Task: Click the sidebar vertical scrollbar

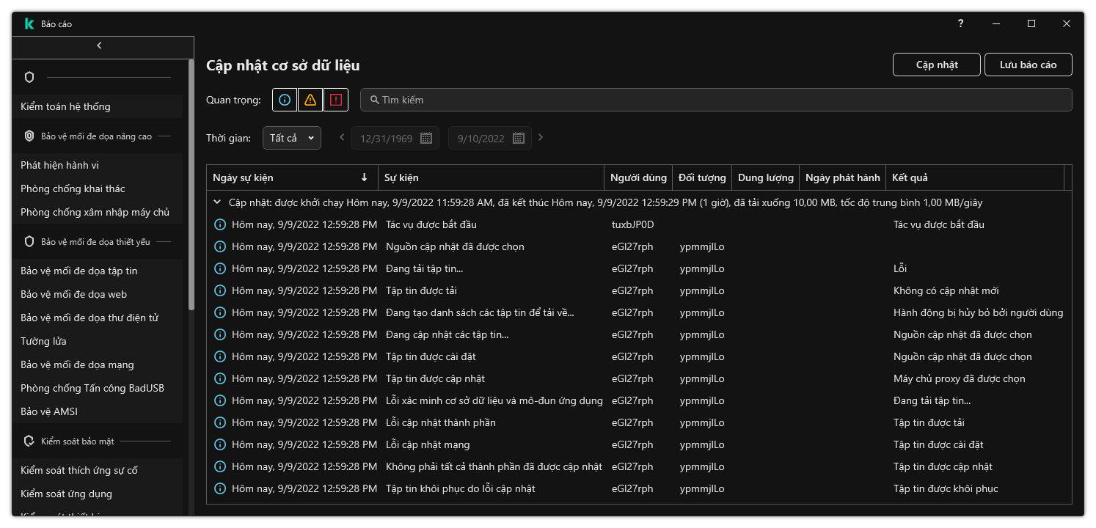Action: point(191,183)
